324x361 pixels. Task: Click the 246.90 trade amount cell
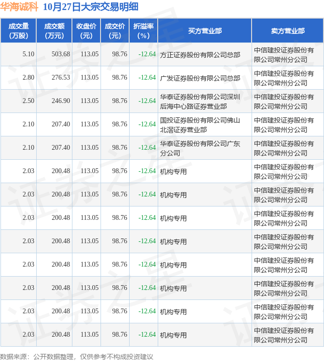pos(61,101)
